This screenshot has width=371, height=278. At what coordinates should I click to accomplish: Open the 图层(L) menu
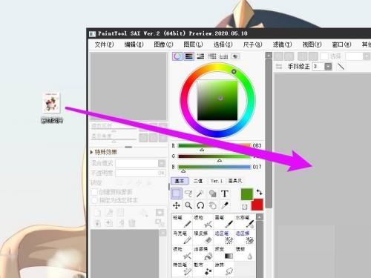point(193,44)
